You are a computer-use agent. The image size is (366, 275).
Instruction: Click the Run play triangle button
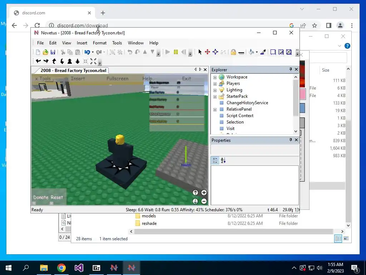coord(168,52)
